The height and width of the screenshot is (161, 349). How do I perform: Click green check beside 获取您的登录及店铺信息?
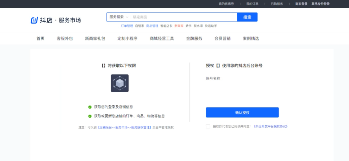tap(90, 107)
